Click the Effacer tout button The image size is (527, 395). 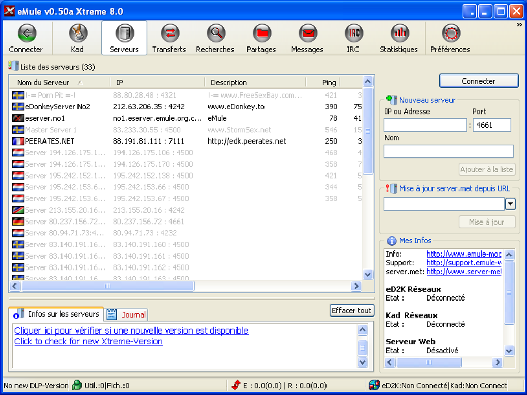coord(351,311)
